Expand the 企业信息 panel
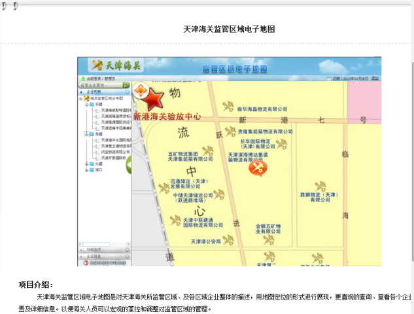This screenshot has width=414, height=314. click(x=128, y=256)
